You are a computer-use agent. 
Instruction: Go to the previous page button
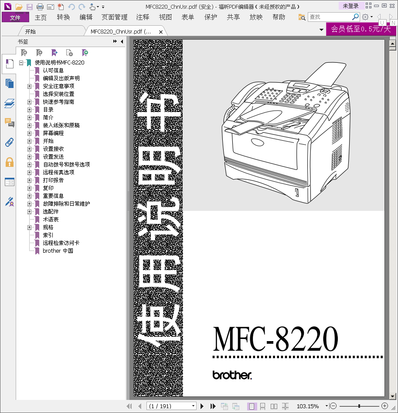[140, 406]
